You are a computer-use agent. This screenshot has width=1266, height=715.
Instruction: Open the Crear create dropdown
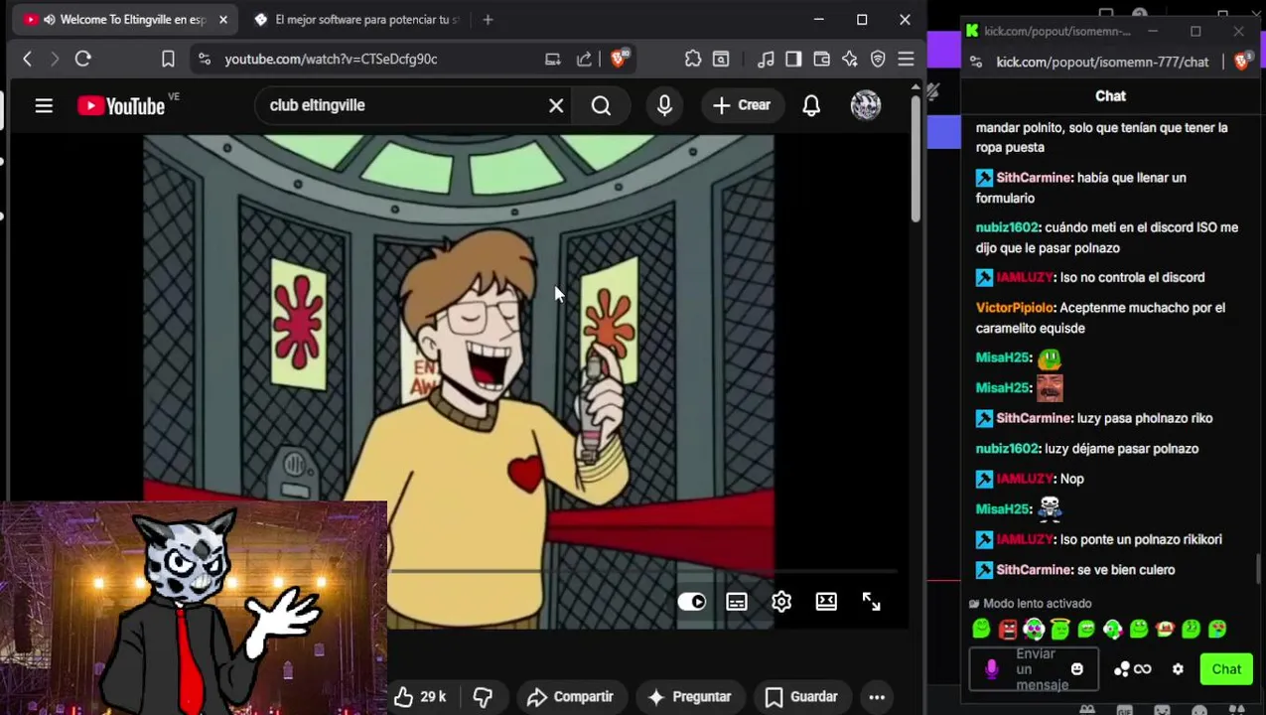click(742, 105)
